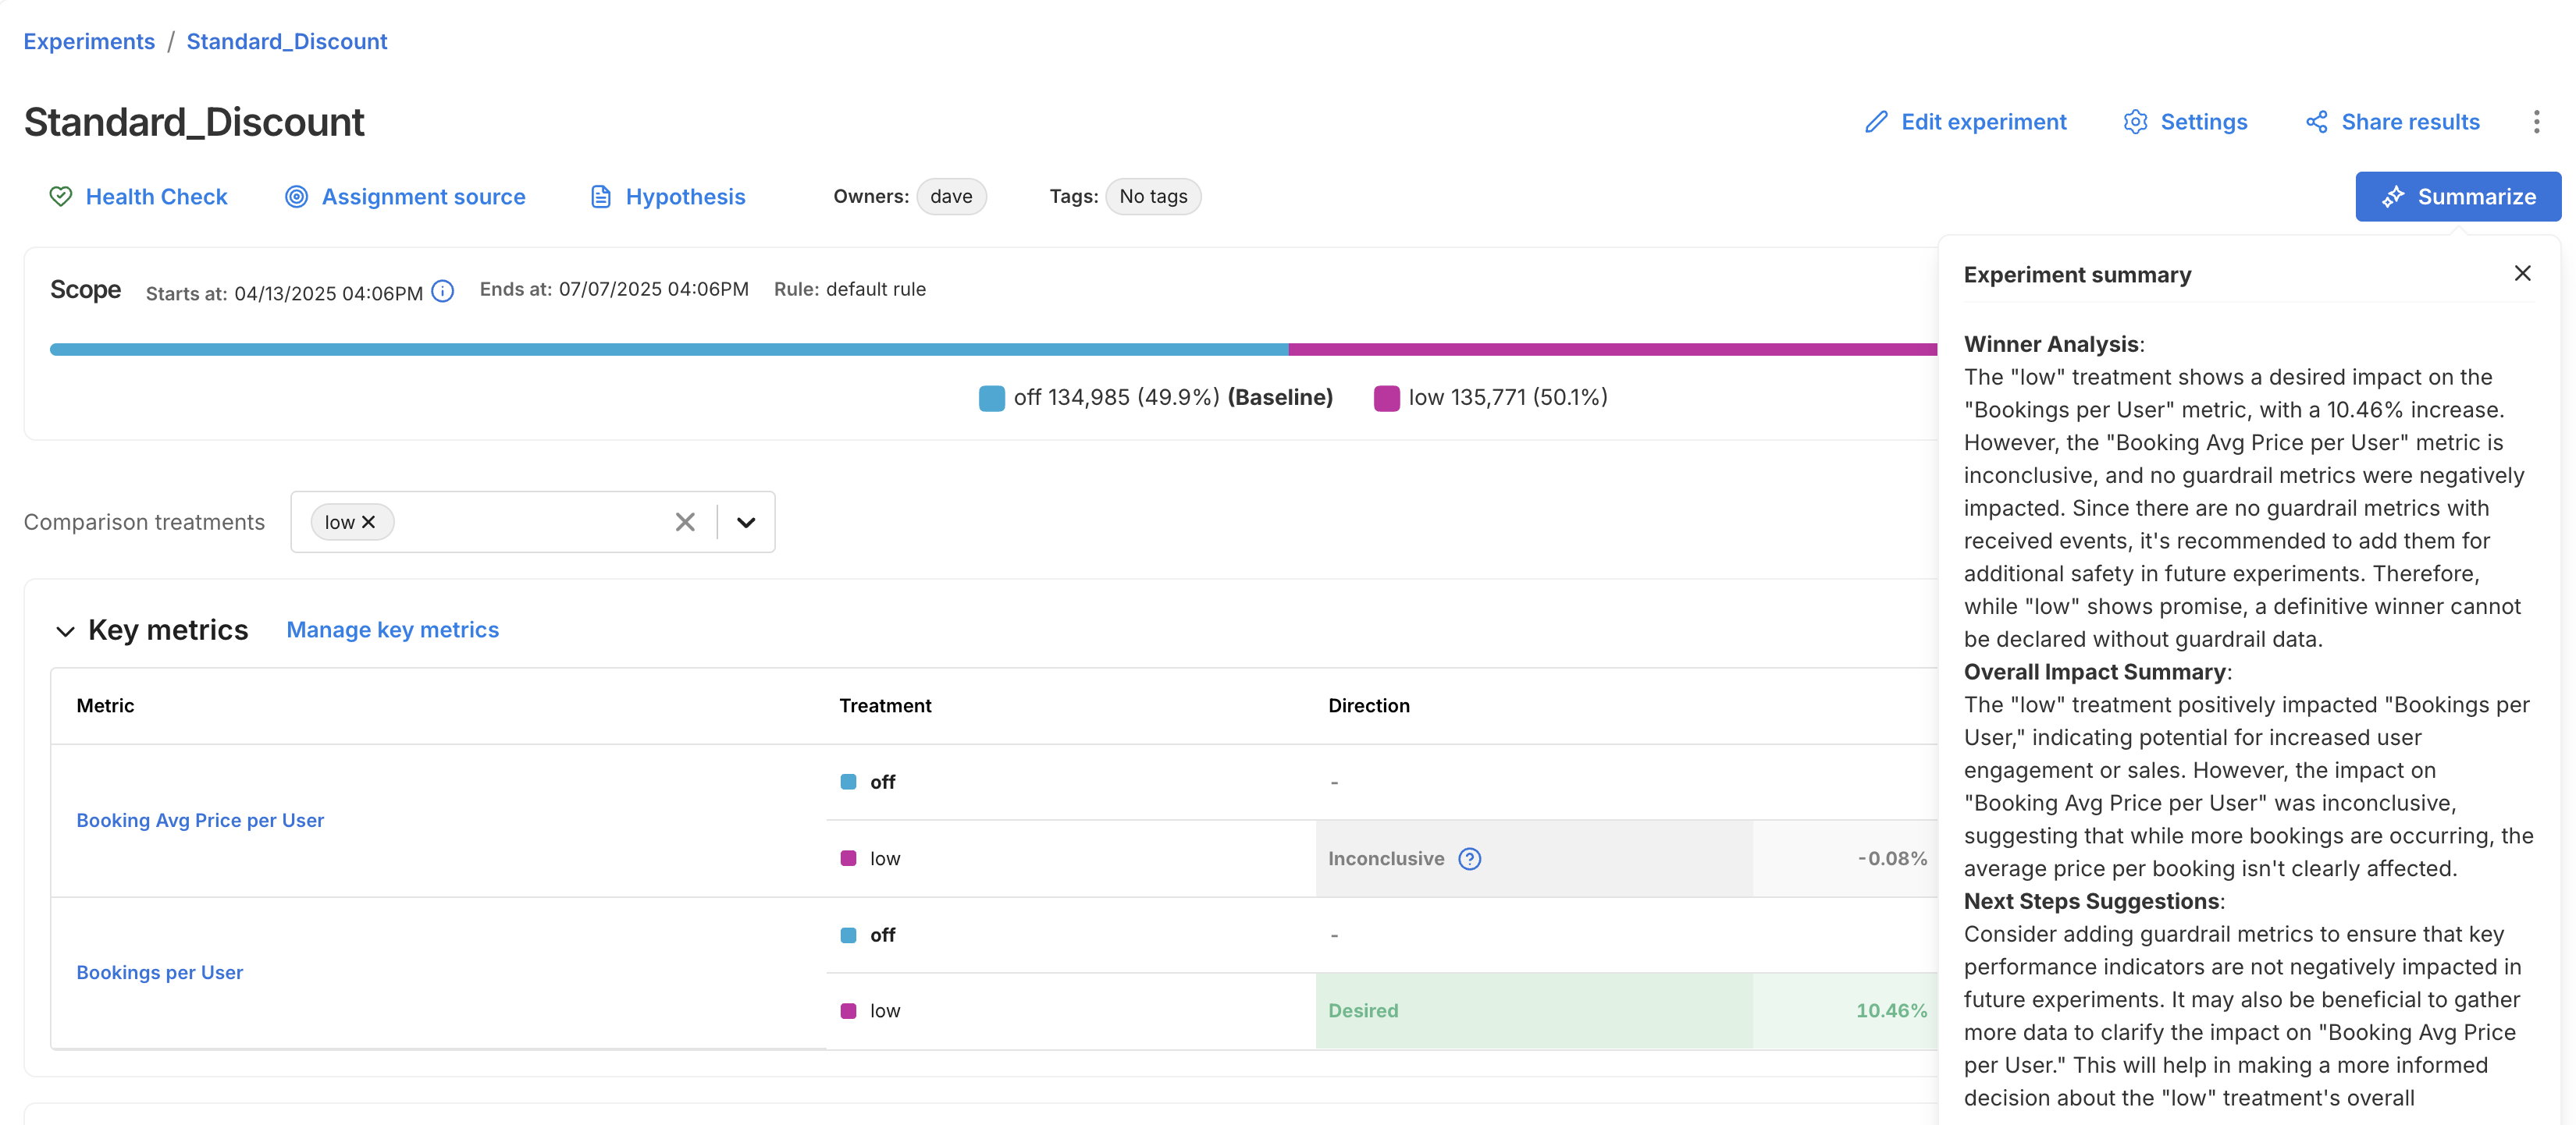This screenshot has width=2576, height=1125.
Task: Click the Assignment source target icon
Action: coord(296,197)
